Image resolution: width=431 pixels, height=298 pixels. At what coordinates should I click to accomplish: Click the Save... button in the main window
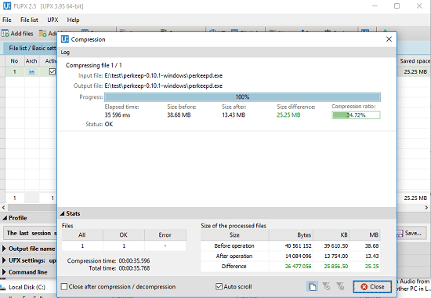click(x=411, y=234)
